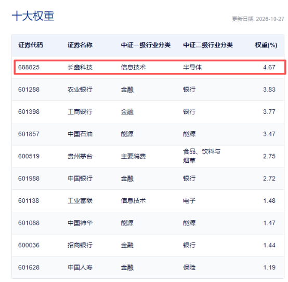
Task: Click the 中国银行 name cell
Action: click(80, 178)
